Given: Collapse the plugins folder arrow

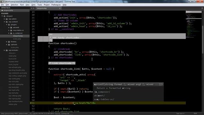Looking at the screenshot, I should click(x=7, y=25).
